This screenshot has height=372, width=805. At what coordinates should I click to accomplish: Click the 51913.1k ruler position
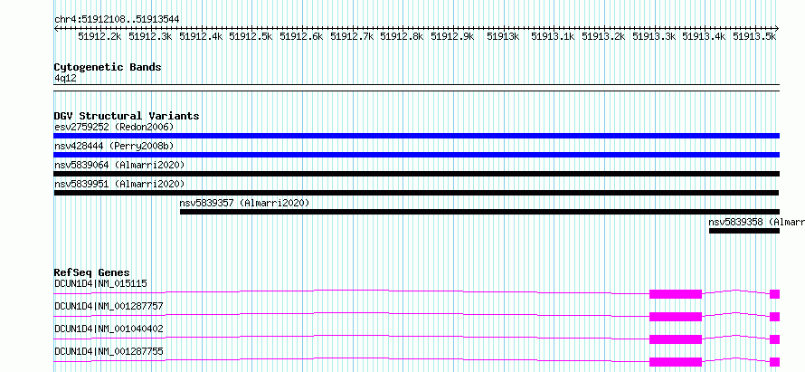pyautogui.click(x=553, y=36)
